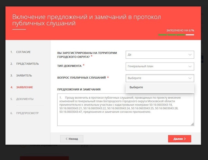Viewport: 208px width, 160px height.
Task: Select step 4 Заявление
Action: [22, 87]
